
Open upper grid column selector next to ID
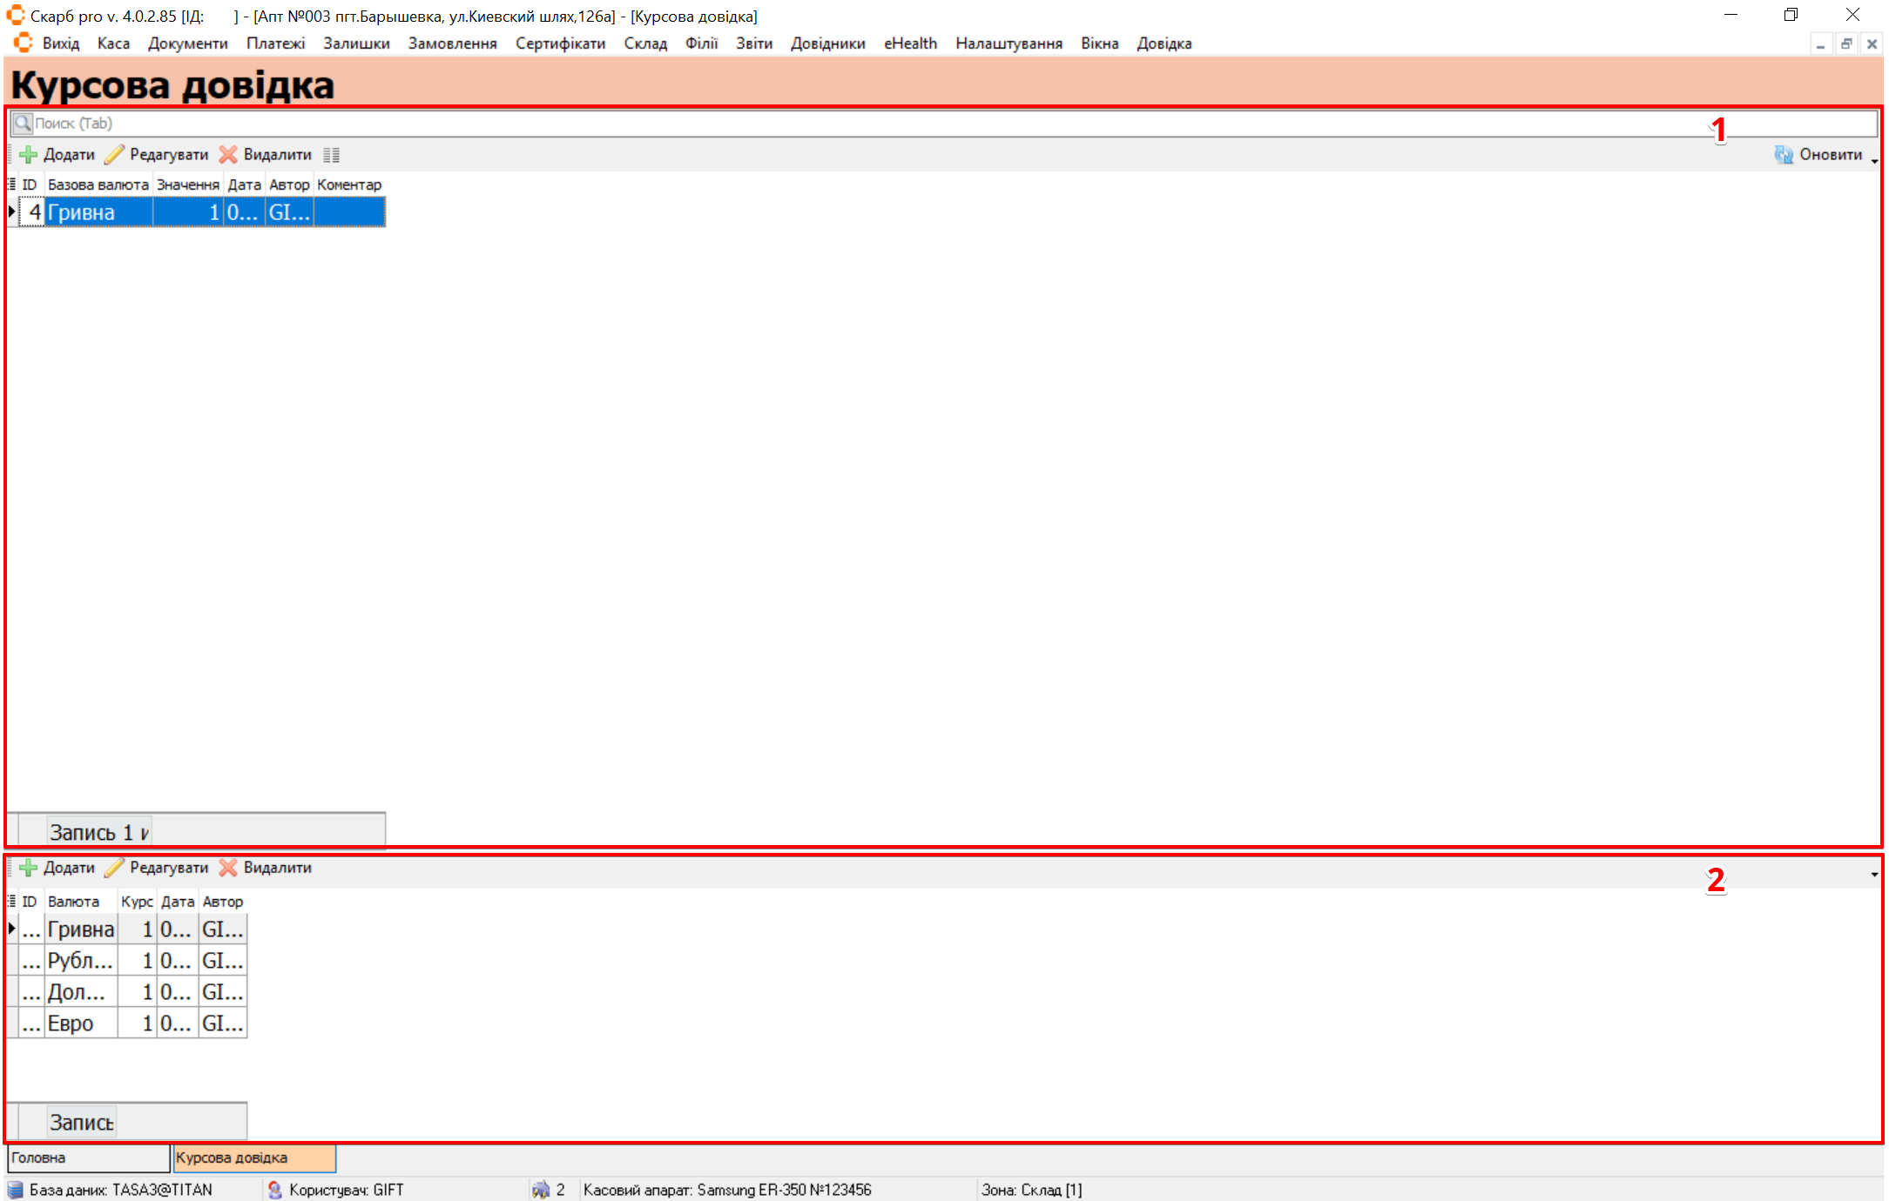[x=11, y=185]
